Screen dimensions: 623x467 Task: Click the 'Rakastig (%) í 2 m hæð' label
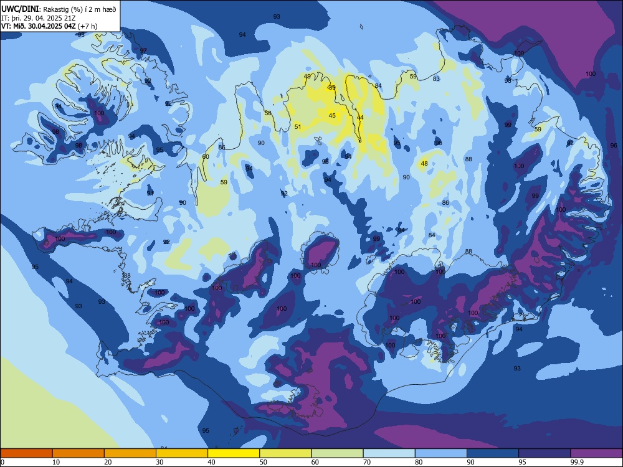click(x=80, y=9)
